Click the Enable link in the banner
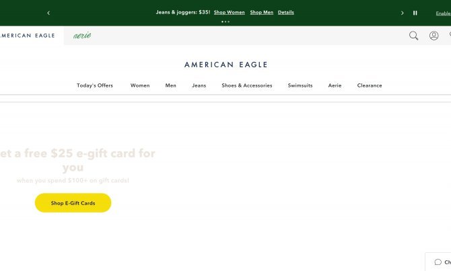Screen dimensions: 451x271 pyautogui.click(x=443, y=13)
